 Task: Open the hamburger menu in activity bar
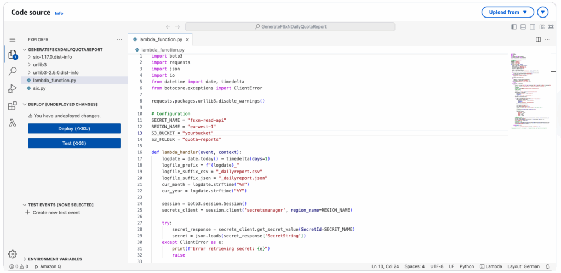[x=13, y=39]
